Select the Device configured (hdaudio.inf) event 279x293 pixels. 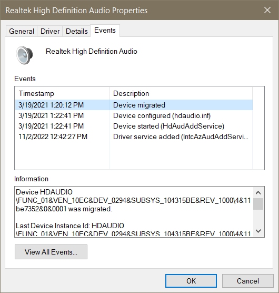point(134,115)
